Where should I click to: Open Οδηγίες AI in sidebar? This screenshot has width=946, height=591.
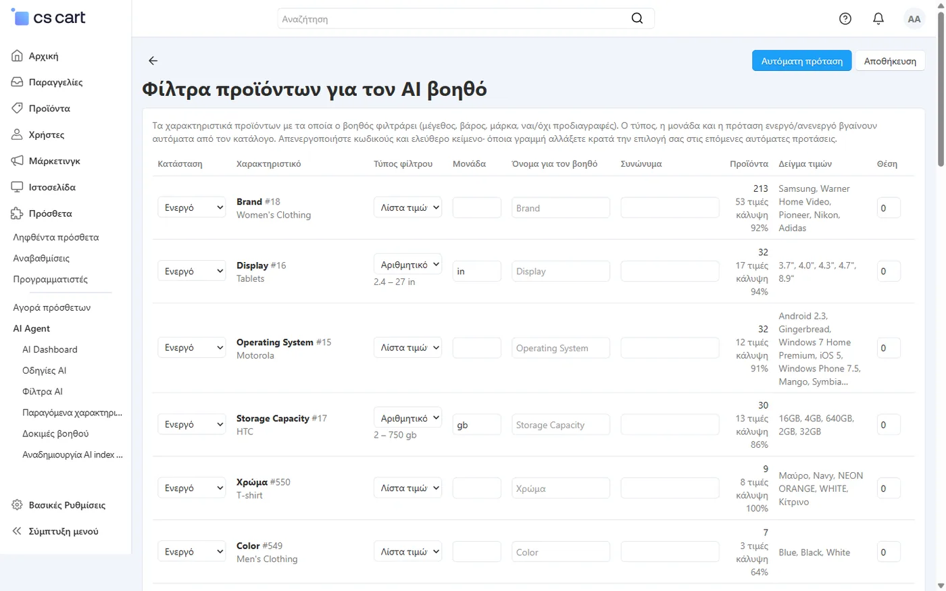click(x=45, y=370)
